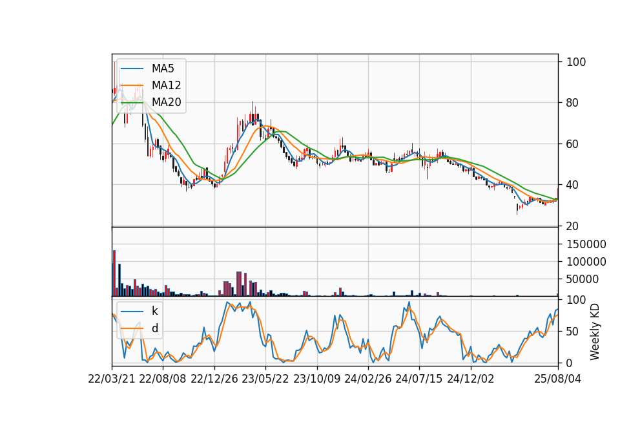
Task: Click the 22/12/26 date axis label
Action: click(214, 379)
